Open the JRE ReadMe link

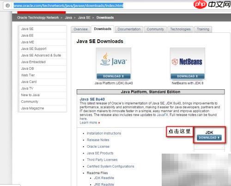[x=104, y=184]
